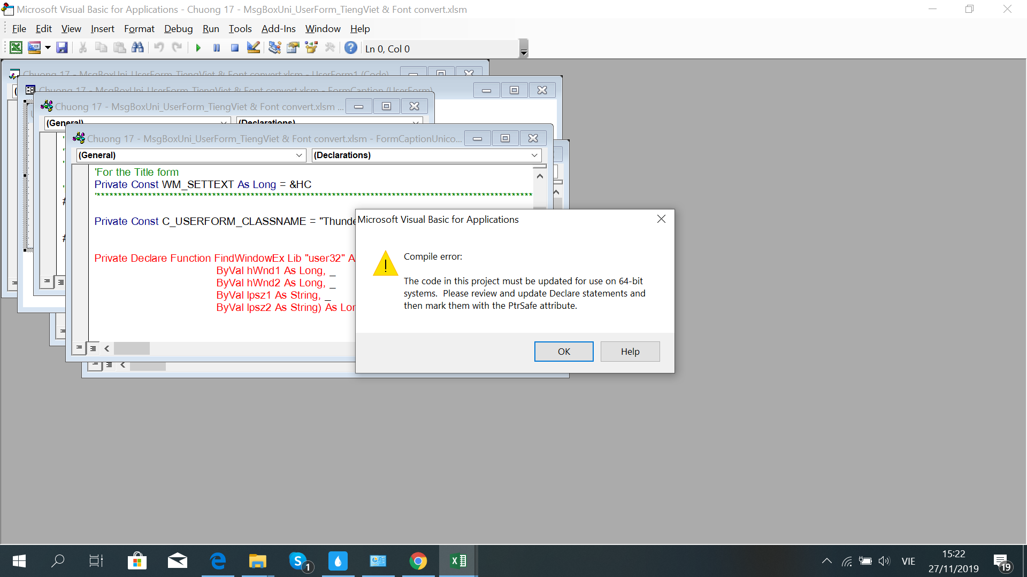Expand the (General) object dropdown
Viewport: 1027px width, 577px height.
click(299, 155)
